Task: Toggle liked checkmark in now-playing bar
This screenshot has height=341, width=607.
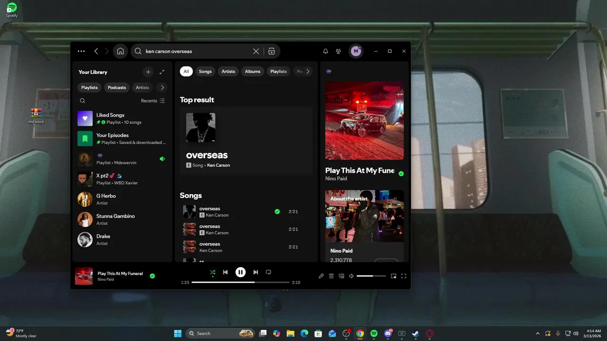Action: (152, 276)
